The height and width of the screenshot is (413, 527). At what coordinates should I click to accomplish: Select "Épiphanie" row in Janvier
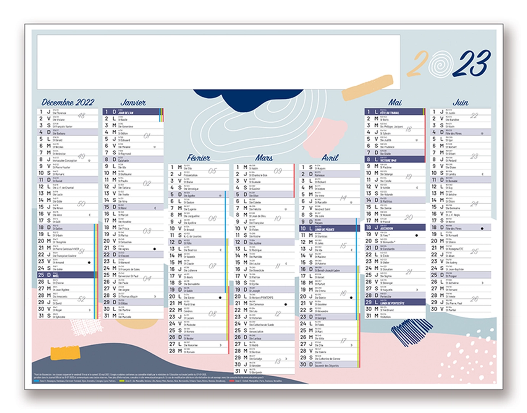[133, 159]
